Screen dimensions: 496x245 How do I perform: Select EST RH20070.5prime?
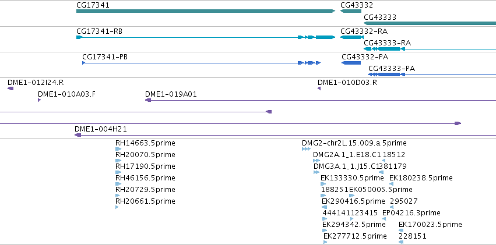pos(118,161)
